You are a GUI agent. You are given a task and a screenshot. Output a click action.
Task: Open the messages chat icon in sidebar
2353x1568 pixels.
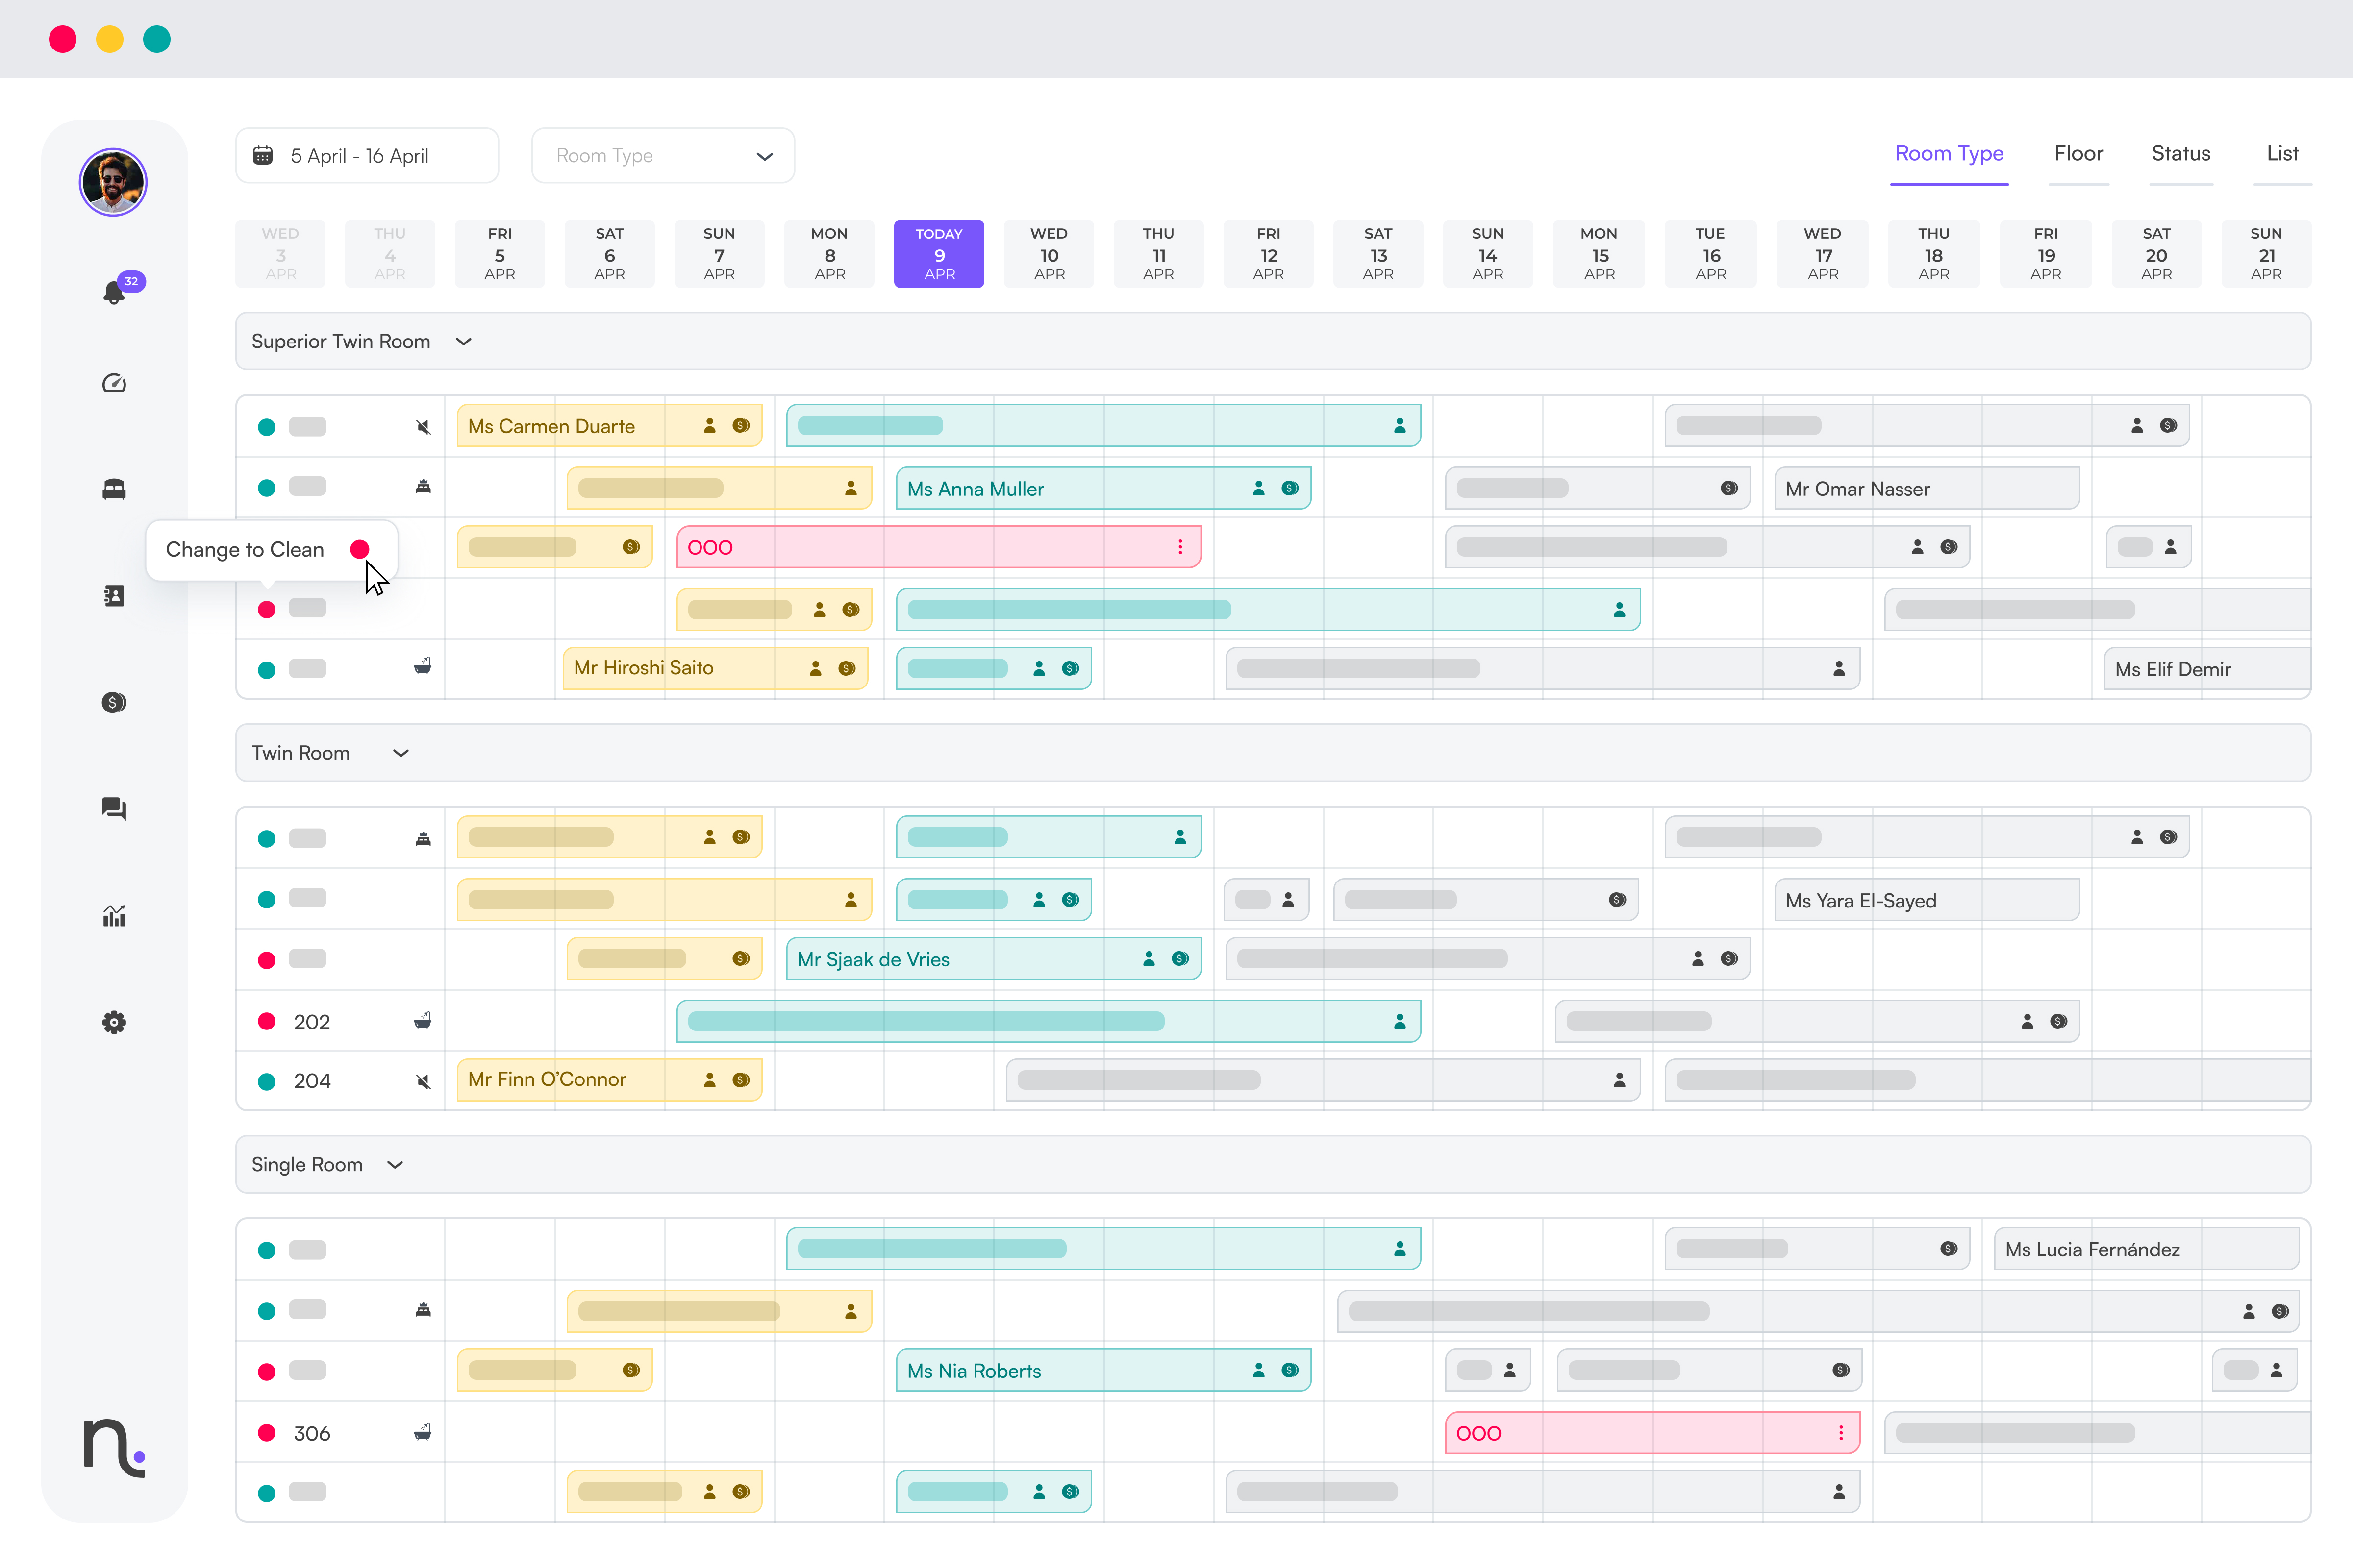114,809
